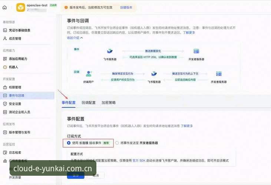
Task: Open the 官方 SDK link
Action: tap(139, 161)
